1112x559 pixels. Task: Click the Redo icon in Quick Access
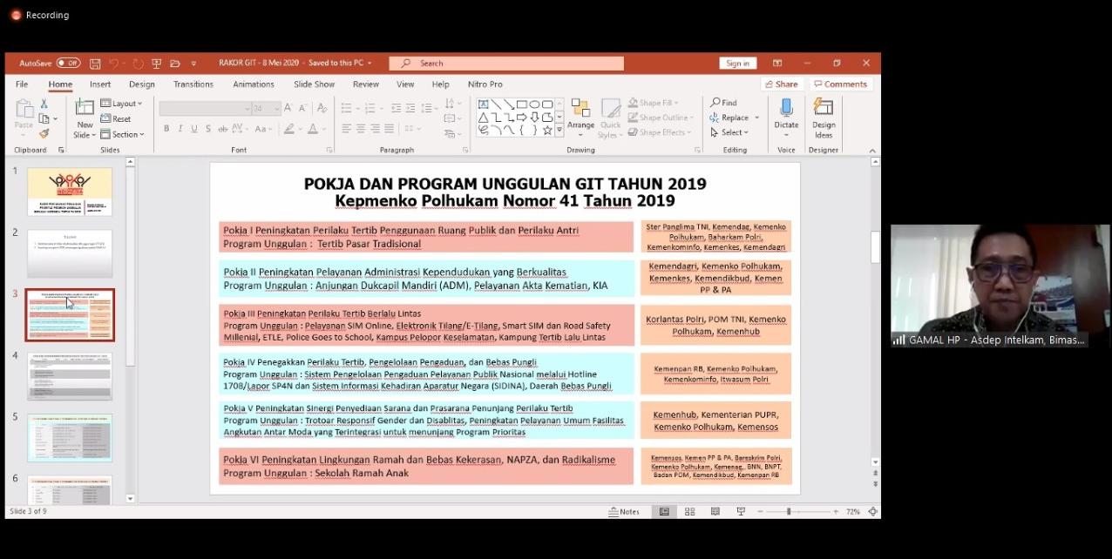point(138,64)
